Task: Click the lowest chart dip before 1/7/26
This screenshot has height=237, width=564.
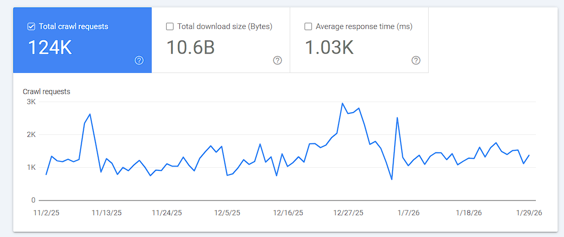Action: click(392, 179)
